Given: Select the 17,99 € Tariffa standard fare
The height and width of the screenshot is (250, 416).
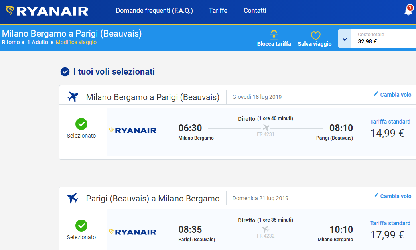Looking at the screenshot, I should (387, 234).
